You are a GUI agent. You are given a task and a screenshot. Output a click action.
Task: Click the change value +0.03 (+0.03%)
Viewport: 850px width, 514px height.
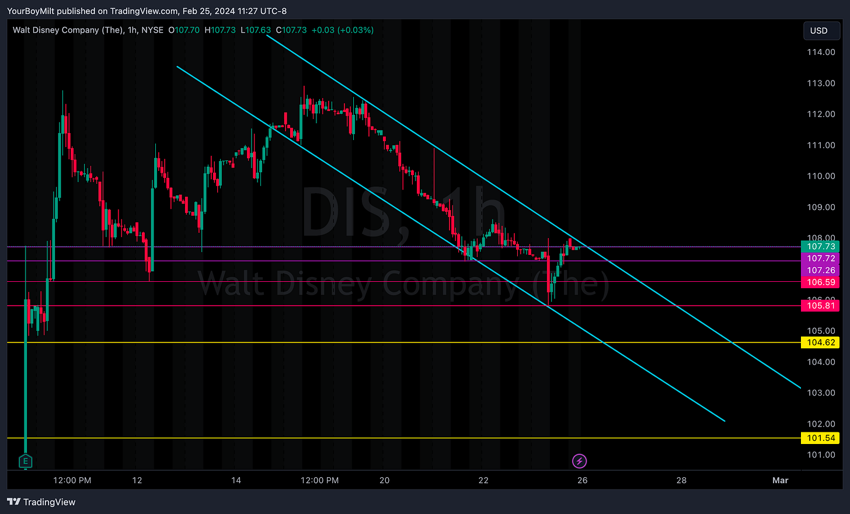click(343, 30)
